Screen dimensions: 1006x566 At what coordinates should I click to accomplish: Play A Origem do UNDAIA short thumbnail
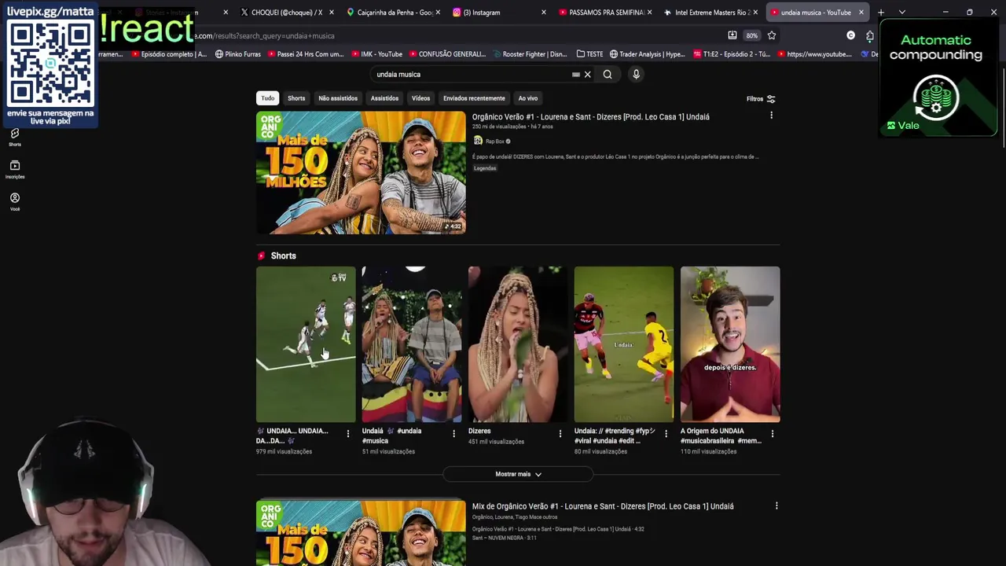730,344
